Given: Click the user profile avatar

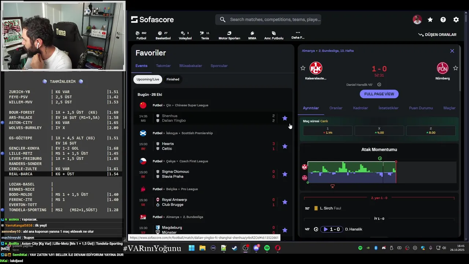Looking at the screenshot, I should (417, 20).
